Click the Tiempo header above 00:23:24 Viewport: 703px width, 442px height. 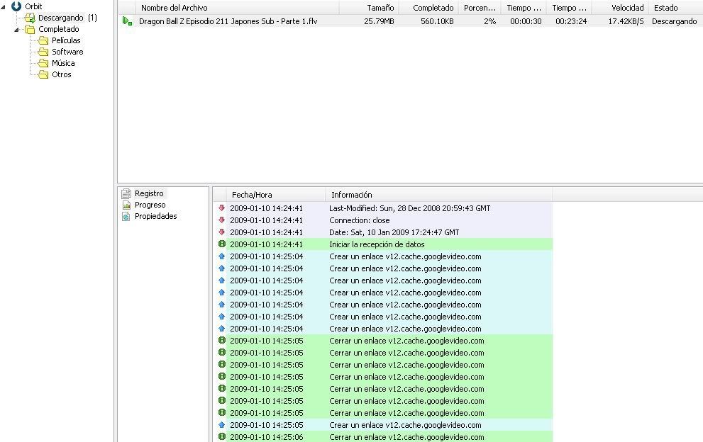pyautogui.click(x=569, y=8)
